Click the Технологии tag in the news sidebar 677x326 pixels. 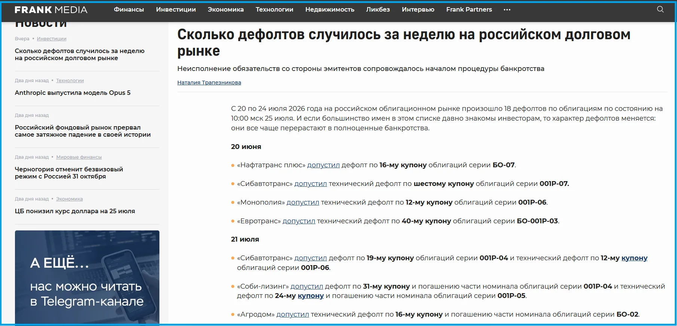click(70, 81)
